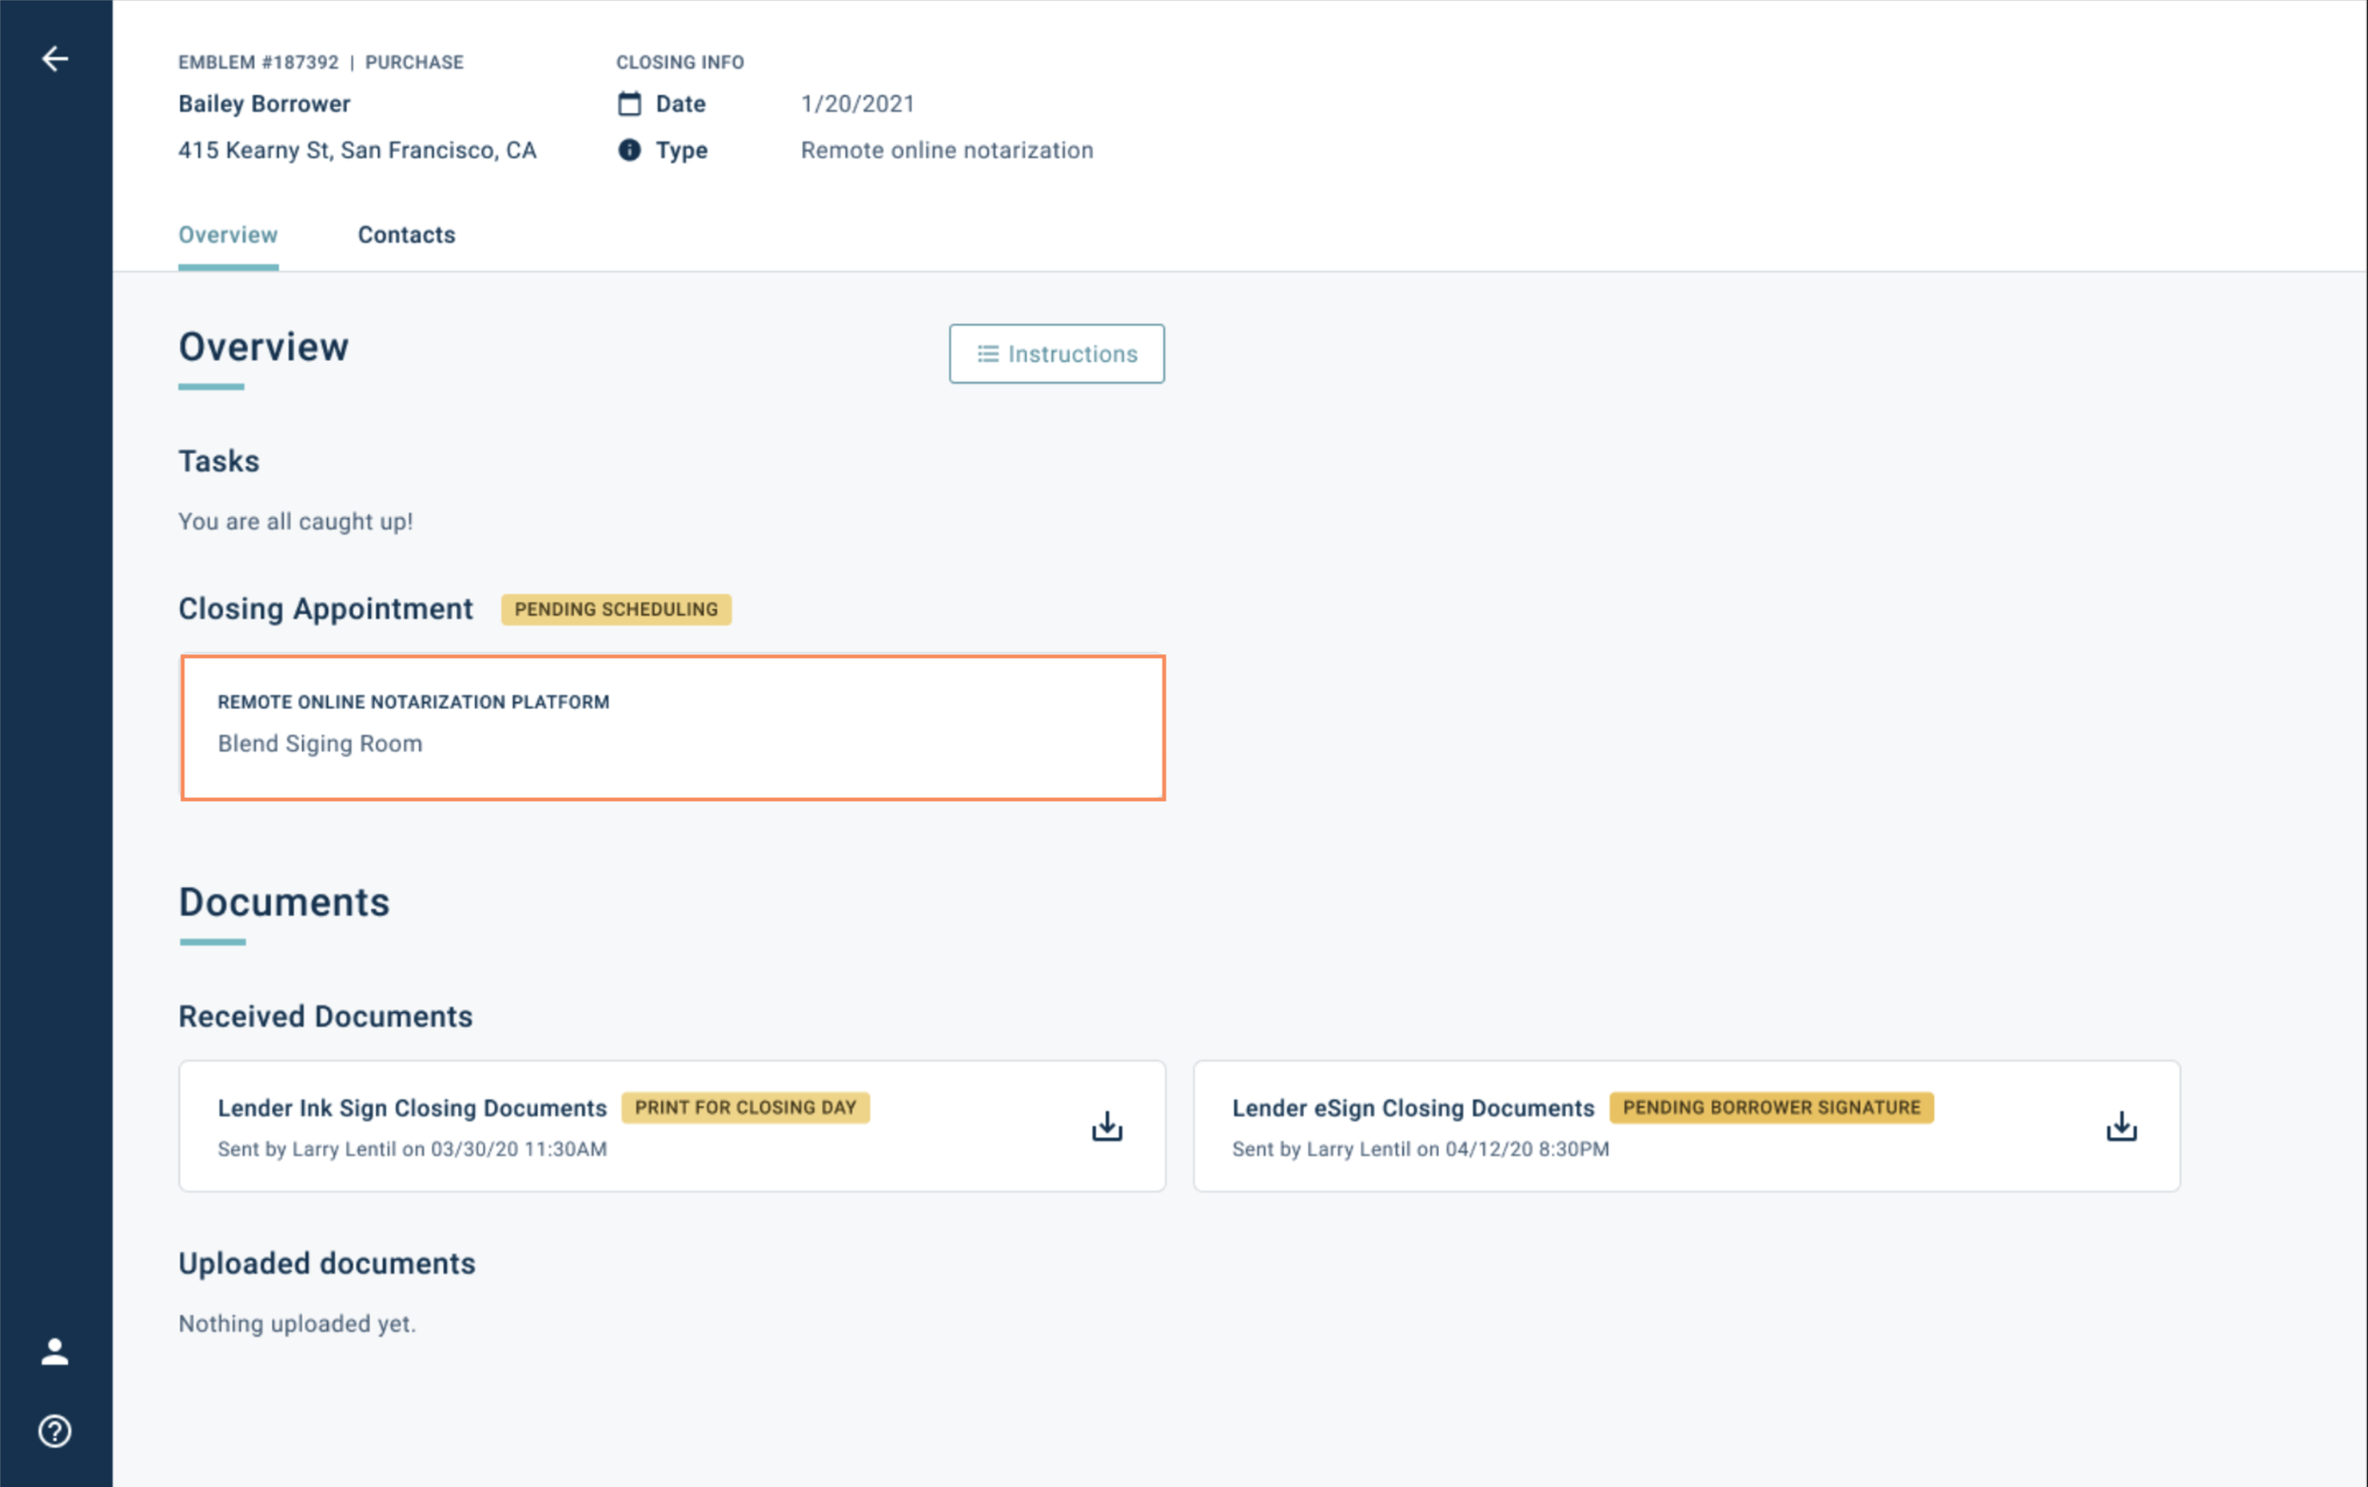
Task: Switch to the Contacts tab
Action: coord(406,235)
